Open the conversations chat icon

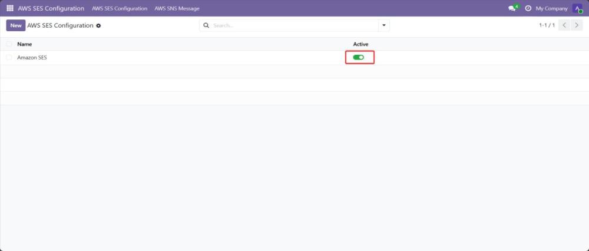tap(512, 8)
